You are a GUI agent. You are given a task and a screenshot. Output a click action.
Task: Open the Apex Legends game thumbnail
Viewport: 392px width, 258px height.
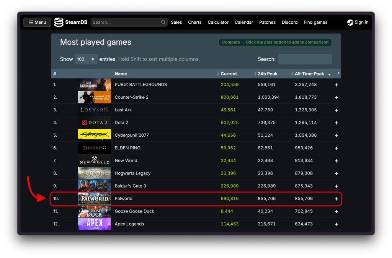coord(95,224)
